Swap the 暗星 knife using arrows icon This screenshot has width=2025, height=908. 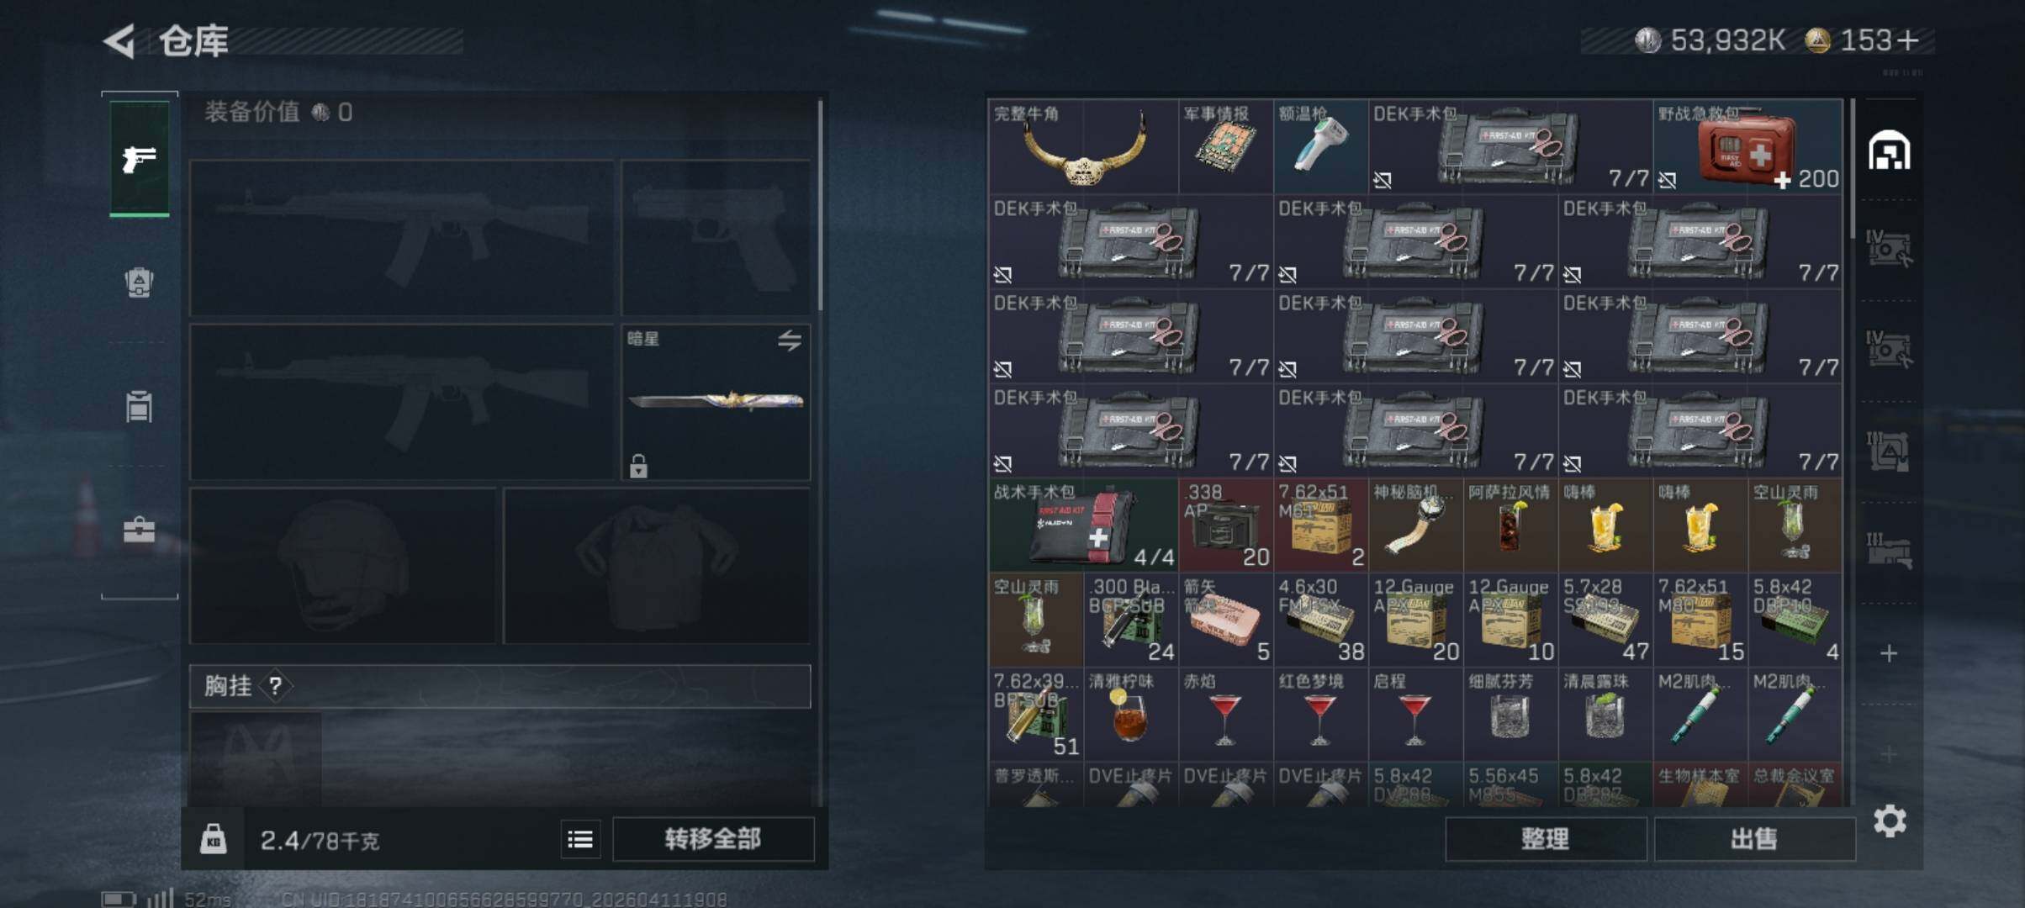click(789, 340)
